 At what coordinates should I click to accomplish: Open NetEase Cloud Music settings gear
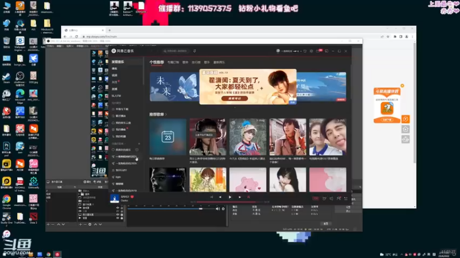pyautogui.click(x=311, y=51)
